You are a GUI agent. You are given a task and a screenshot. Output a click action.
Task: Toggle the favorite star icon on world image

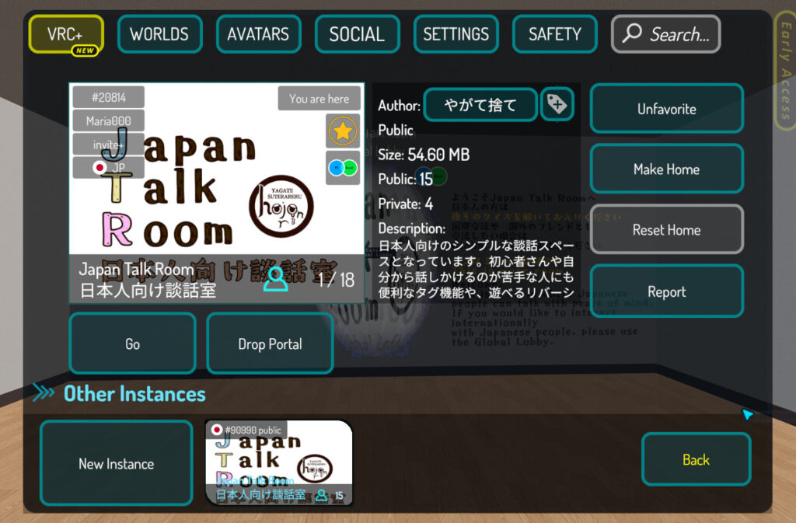(x=343, y=131)
